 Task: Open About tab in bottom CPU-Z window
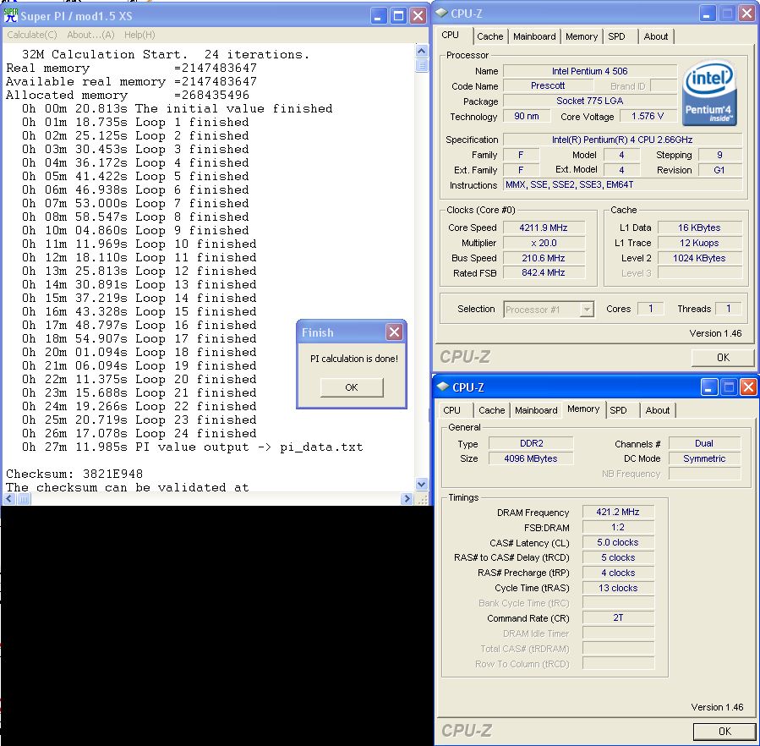pyautogui.click(x=657, y=410)
